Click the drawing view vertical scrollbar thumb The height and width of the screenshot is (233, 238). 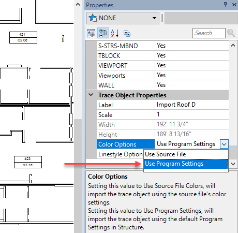(78, 176)
